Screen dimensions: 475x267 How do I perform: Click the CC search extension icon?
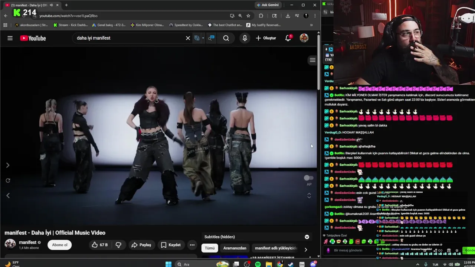(x=211, y=38)
